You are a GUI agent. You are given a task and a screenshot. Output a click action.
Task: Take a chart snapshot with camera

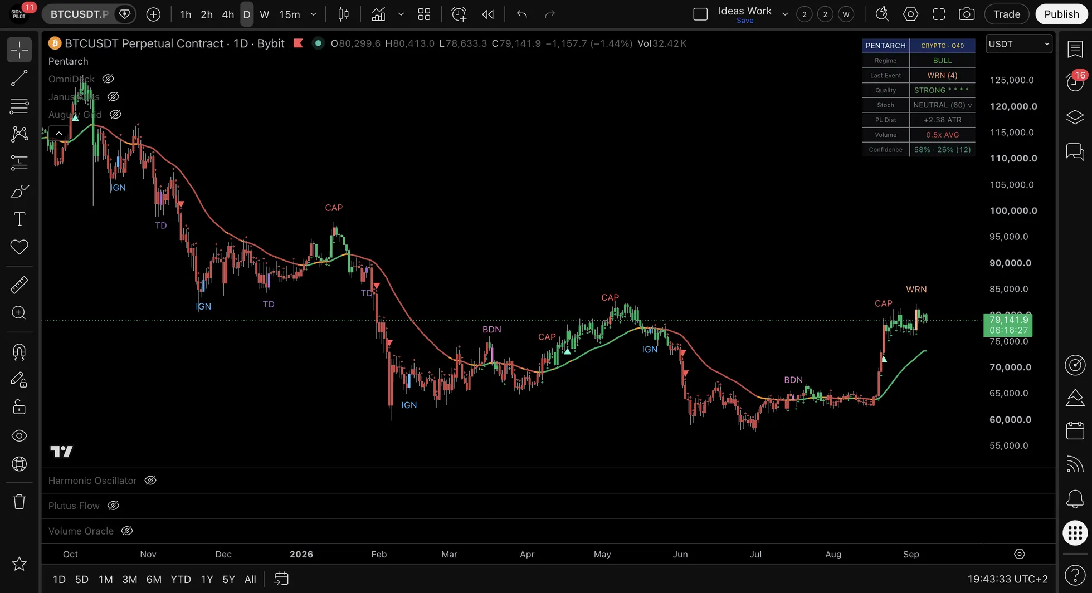[967, 14]
